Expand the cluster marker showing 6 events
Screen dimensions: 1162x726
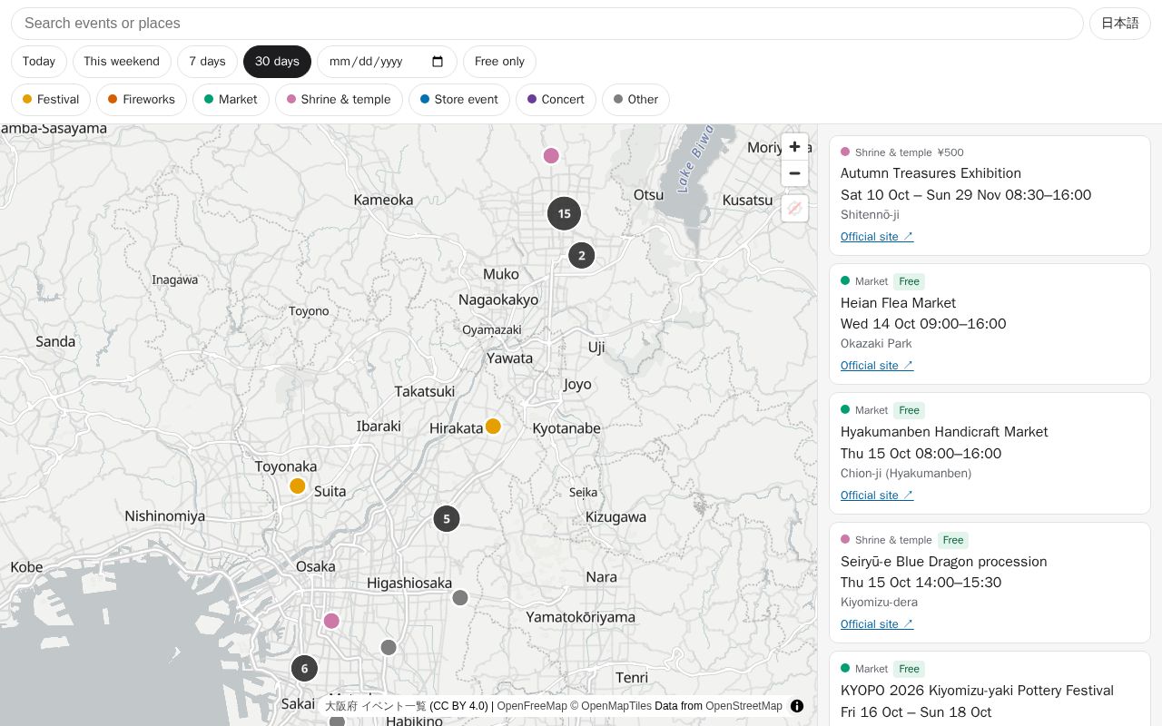304,668
